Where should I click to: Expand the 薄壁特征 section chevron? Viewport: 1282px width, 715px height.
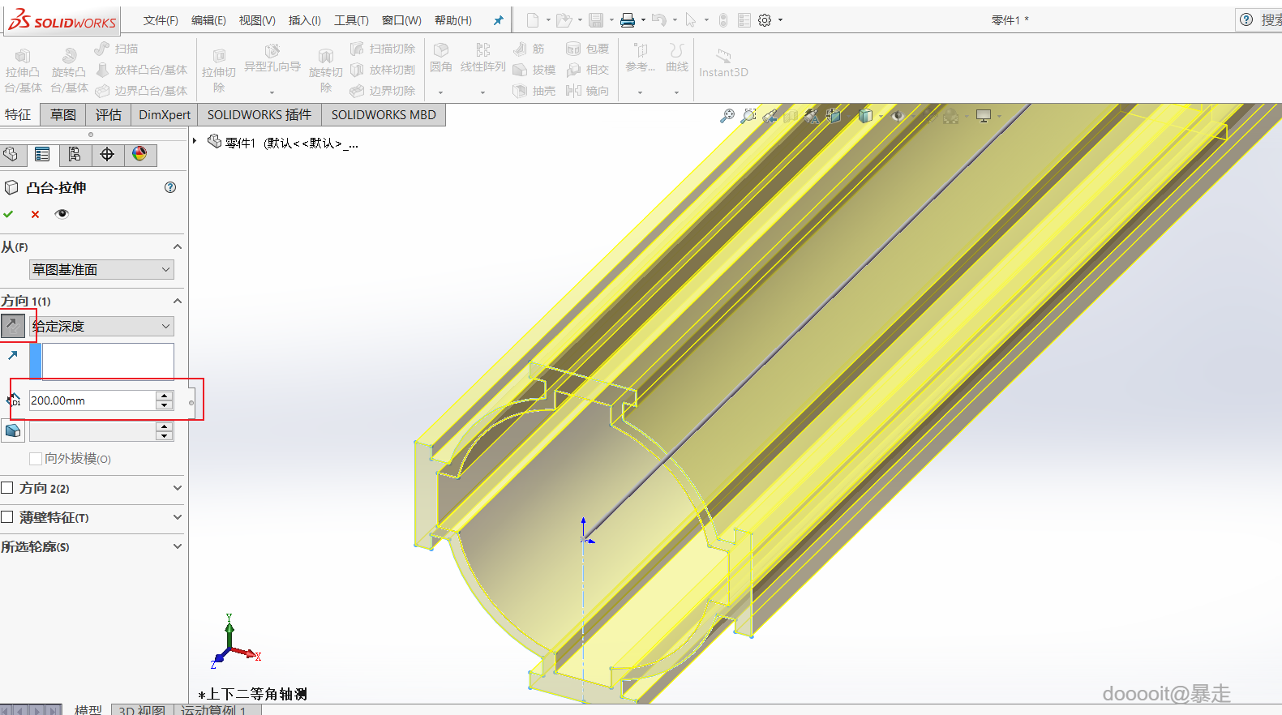point(178,517)
